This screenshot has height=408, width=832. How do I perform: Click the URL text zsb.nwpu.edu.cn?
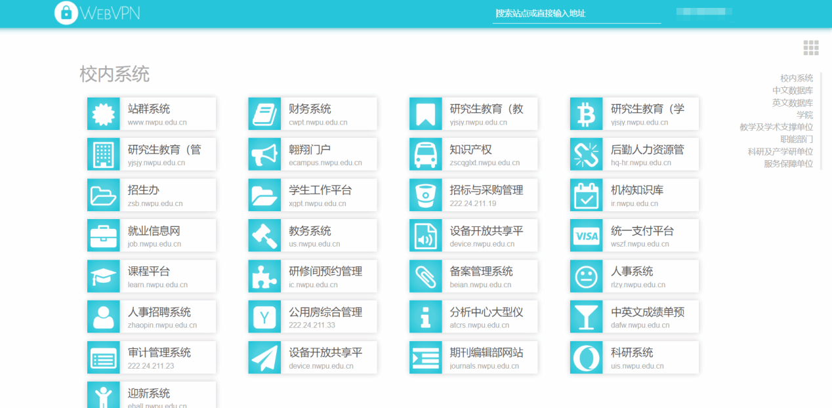coord(156,204)
